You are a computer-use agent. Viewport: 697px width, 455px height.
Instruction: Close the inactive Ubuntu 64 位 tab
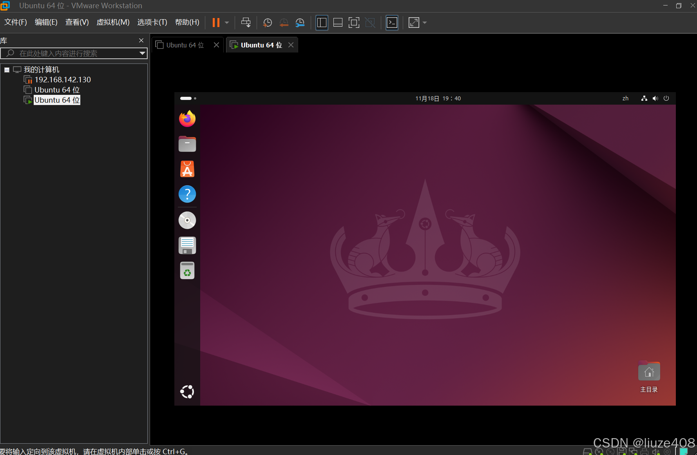pos(216,45)
